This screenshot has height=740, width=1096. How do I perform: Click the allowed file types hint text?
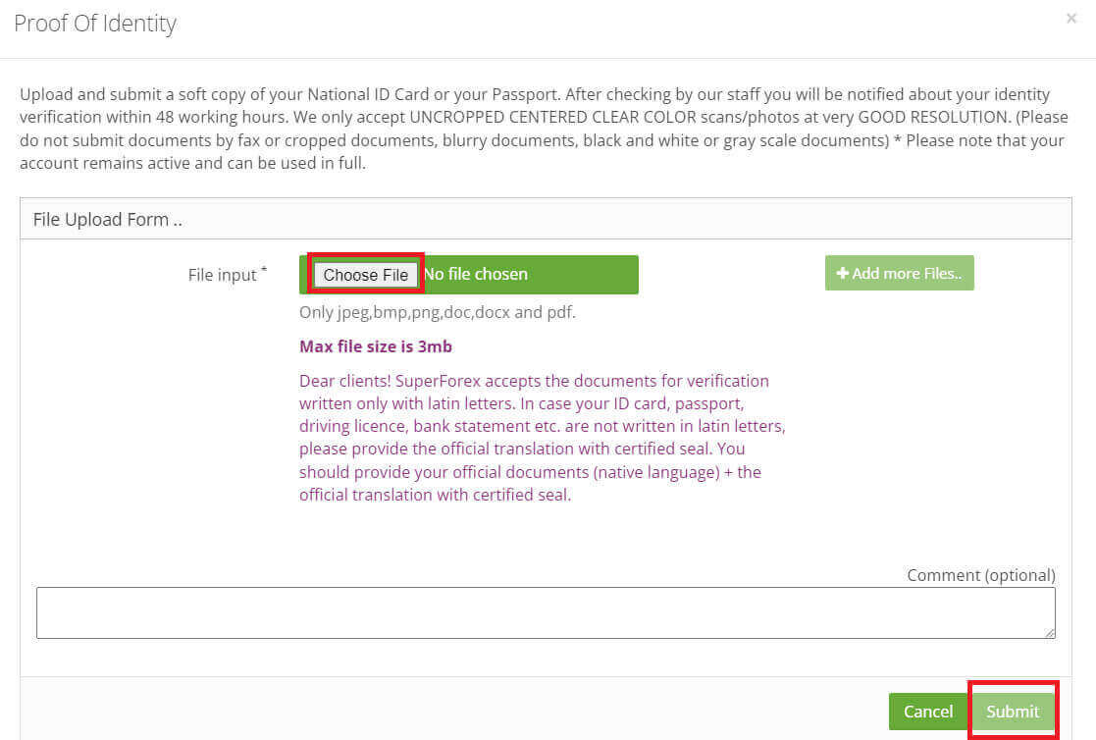(438, 313)
